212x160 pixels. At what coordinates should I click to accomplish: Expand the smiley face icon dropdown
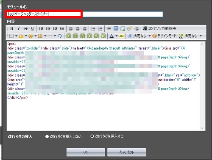tap(36, 36)
